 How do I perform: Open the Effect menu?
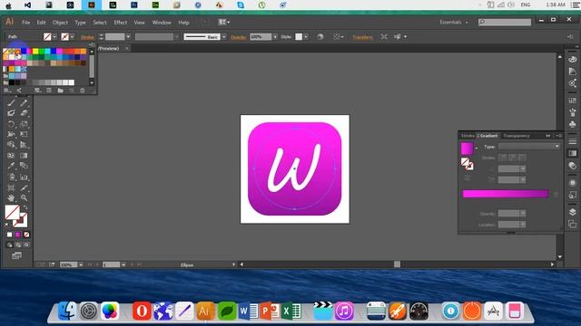click(121, 23)
